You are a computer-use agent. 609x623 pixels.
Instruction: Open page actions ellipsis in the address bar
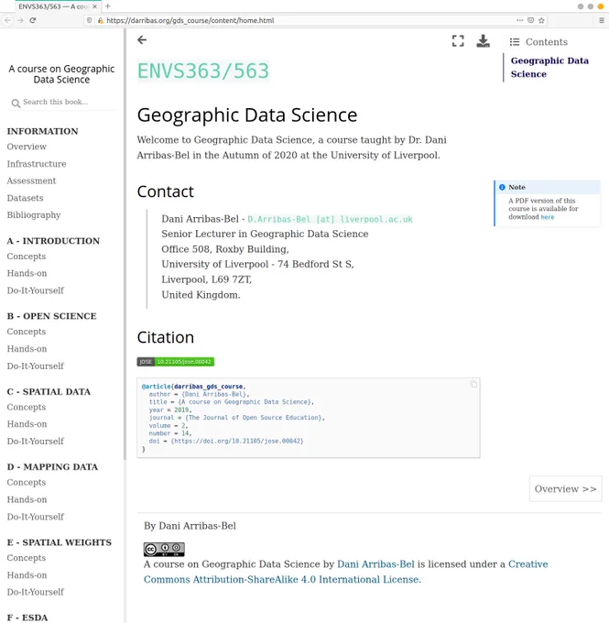[x=519, y=20]
